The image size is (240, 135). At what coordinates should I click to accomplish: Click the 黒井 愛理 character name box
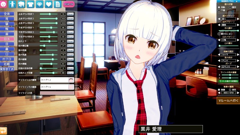(x=171, y=129)
